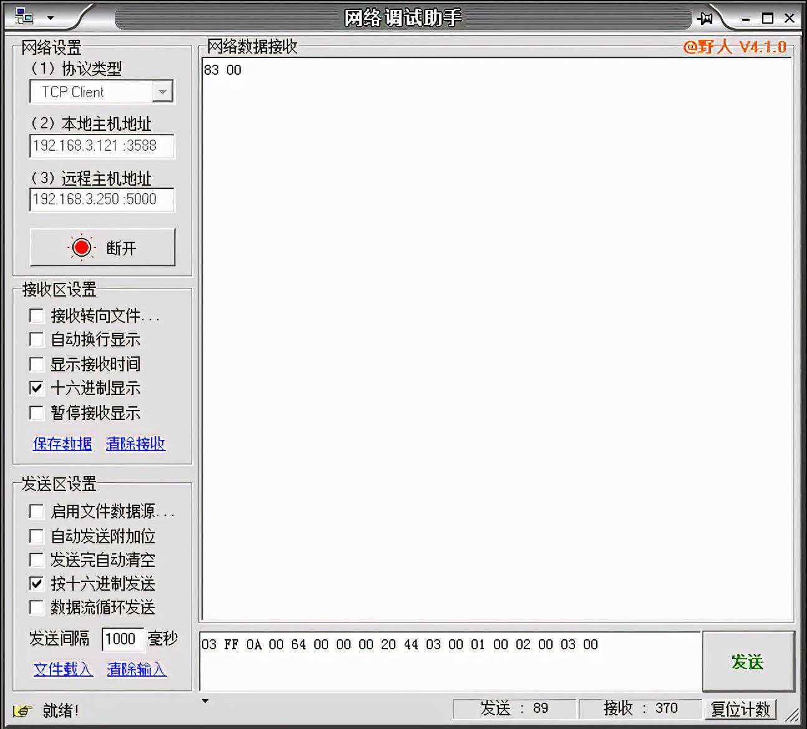The width and height of the screenshot is (807, 729).
Task: Click the pin window icon
Action: coord(705,18)
